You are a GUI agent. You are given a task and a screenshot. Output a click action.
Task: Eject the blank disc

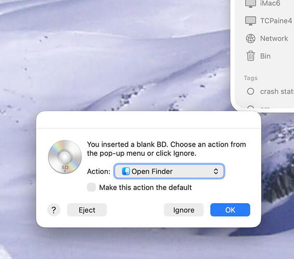pos(87,210)
